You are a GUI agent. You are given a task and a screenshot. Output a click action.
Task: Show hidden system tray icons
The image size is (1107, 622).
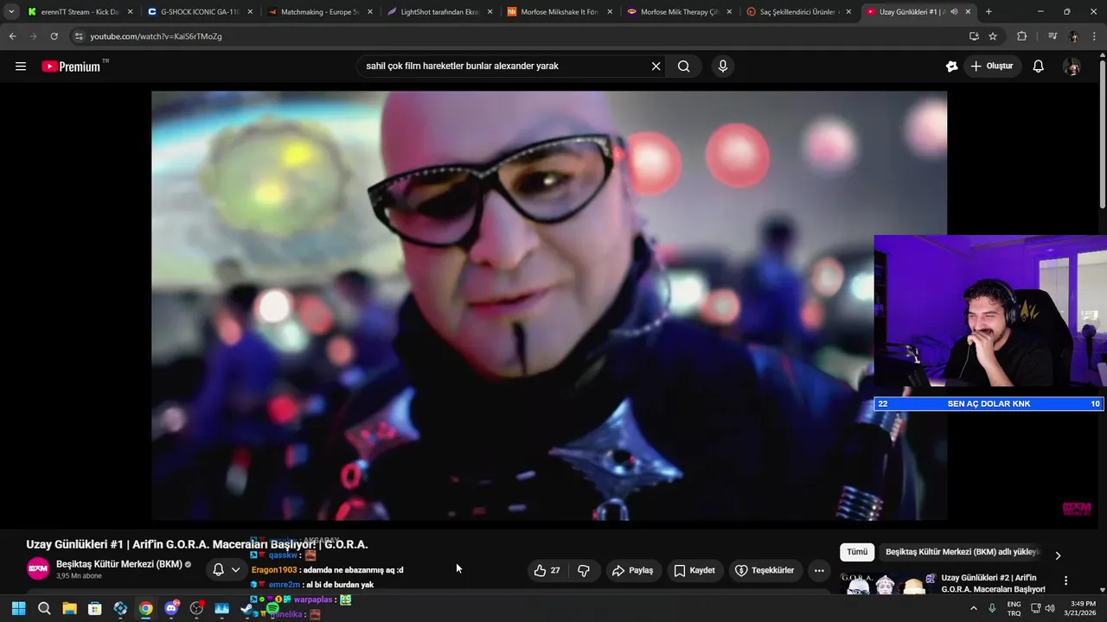(x=974, y=608)
